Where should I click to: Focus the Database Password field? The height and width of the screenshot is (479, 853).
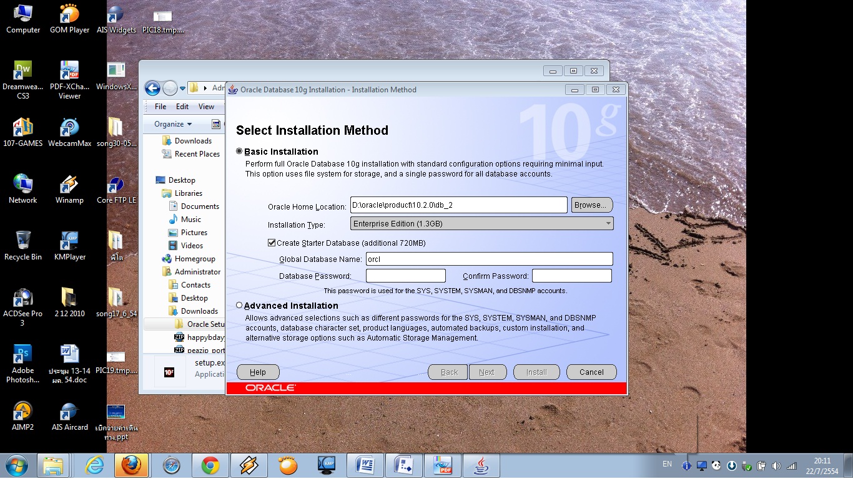click(x=406, y=276)
